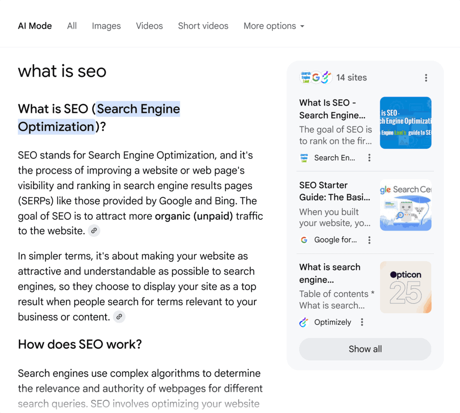Click the "Show all" button

[365, 349]
